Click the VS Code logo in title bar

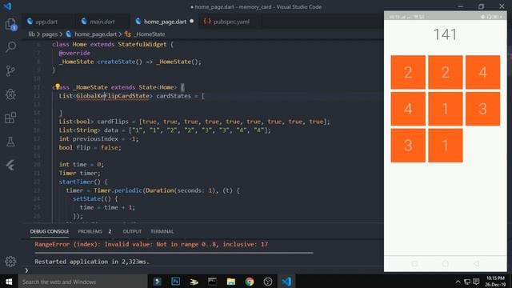(8, 6)
